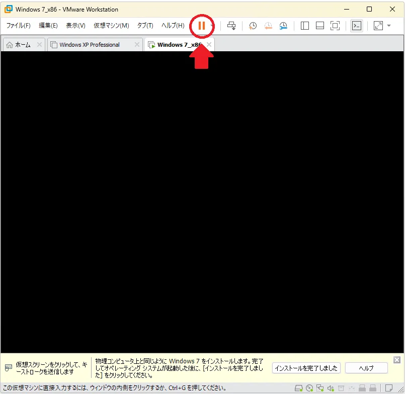The image size is (405, 394).
Task: Click the CD/DVD drive status icon
Action: click(x=309, y=388)
